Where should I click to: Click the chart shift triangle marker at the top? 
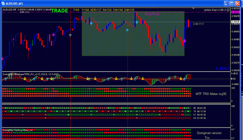(193, 9)
